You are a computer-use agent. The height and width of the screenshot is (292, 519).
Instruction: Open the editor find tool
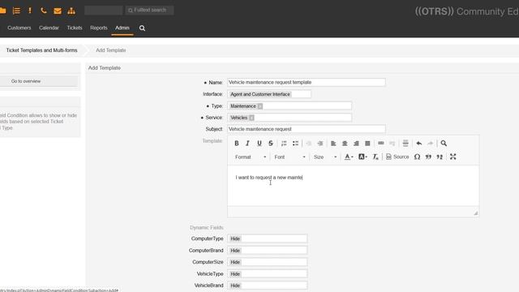pyautogui.click(x=444, y=144)
